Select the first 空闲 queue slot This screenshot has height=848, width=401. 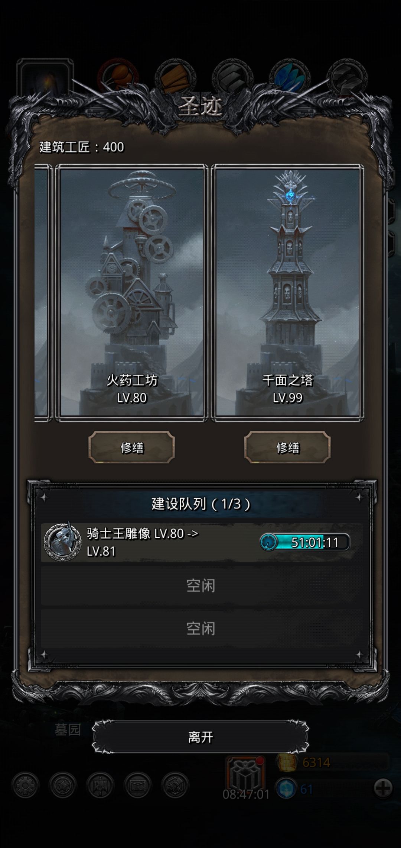(x=200, y=586)
